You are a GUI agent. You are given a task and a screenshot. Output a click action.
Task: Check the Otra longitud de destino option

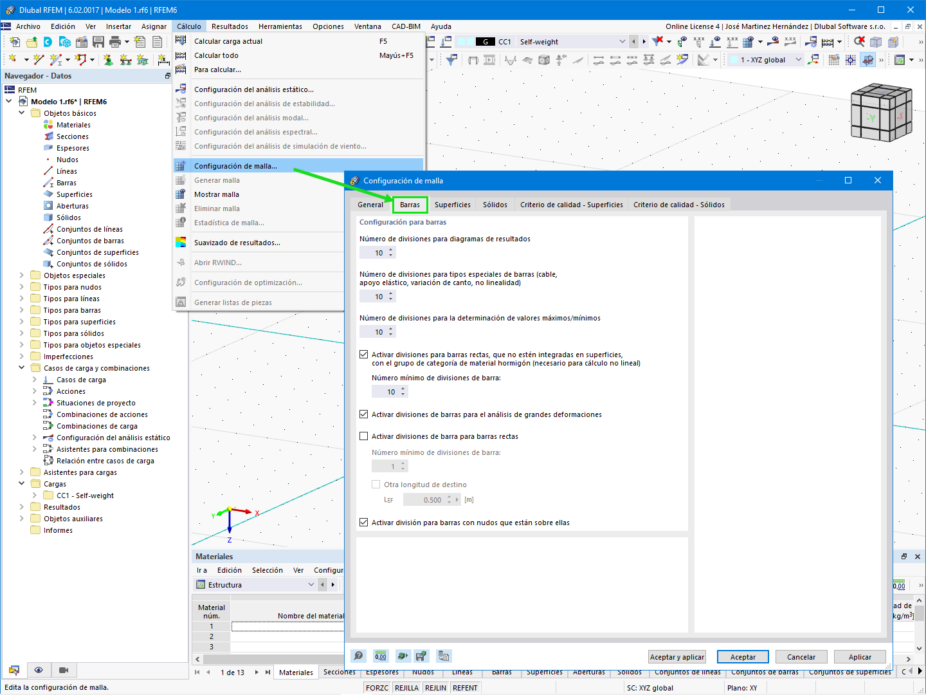click(x=376, y=484)
